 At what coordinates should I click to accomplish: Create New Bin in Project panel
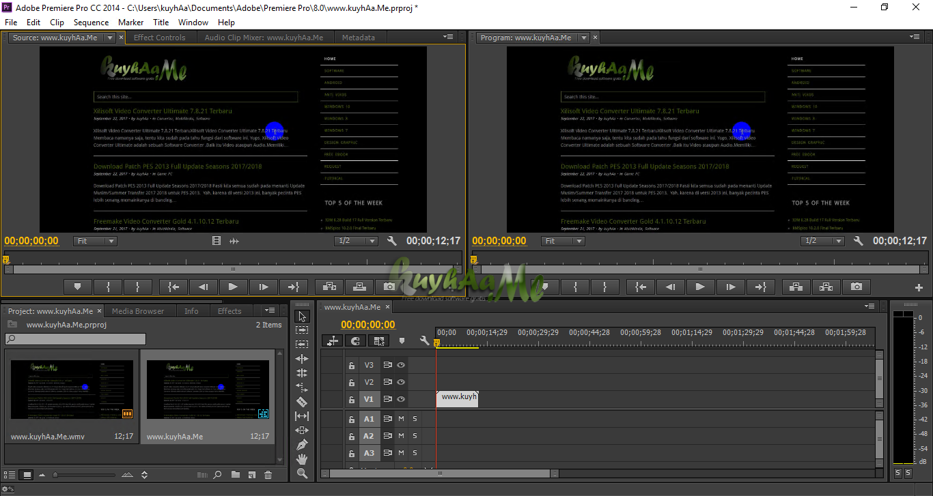[235, 475]
